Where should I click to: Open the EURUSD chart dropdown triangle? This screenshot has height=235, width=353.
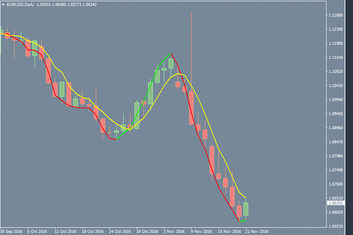click(x=3, y=5)
